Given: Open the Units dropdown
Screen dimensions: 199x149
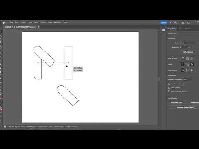Looking at the screenshot, I should (x=188, y=43).
